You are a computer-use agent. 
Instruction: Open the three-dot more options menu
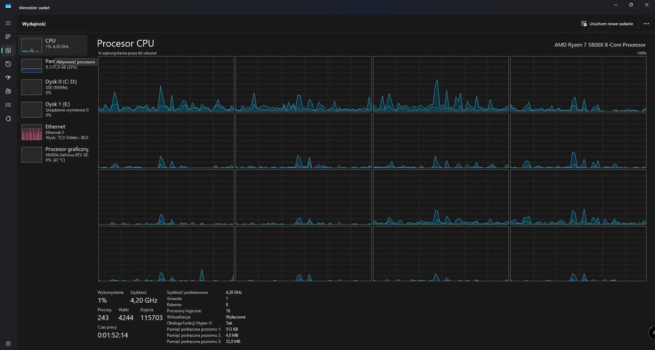(x=646, y=24)
